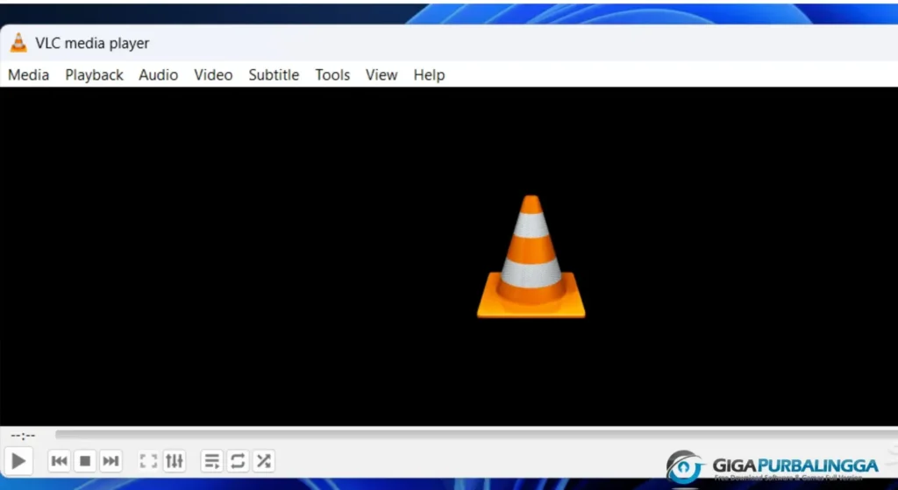898x490 pixels.
Task: Show extended settings equalizer icon
Action: [175, 461]
